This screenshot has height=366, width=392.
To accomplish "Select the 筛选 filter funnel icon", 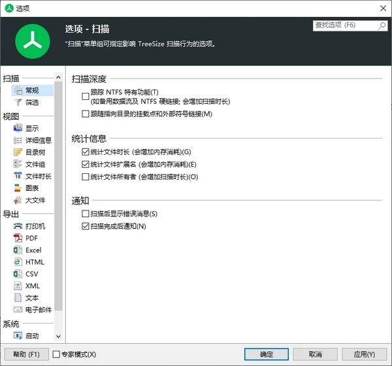I will coord(18,103).
